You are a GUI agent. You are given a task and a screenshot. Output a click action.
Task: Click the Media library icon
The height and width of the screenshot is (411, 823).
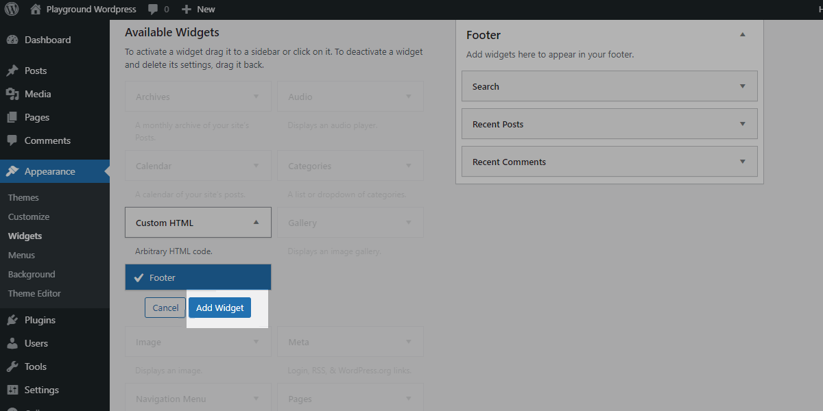[x=12, y=94]
